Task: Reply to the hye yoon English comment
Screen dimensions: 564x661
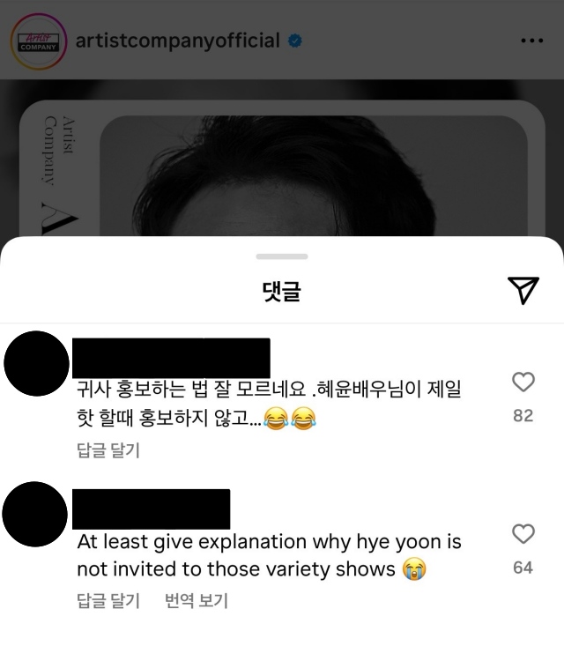Action: point(108,601)
